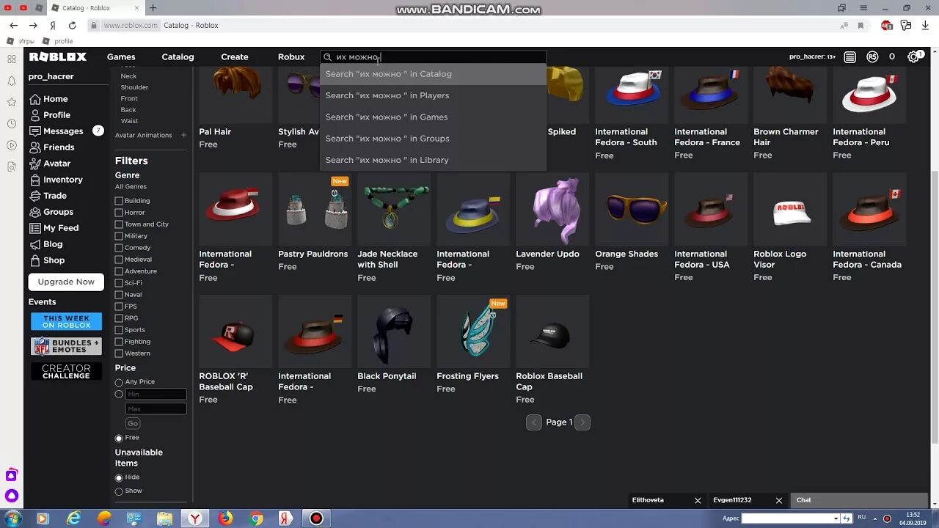Screen dimensions: 939x528
Task: Choose Search in Players suggestion
Action: tap(433, 95)
